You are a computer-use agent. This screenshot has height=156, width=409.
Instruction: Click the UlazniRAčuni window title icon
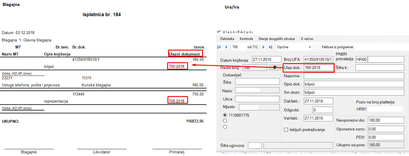pos(219,32)
